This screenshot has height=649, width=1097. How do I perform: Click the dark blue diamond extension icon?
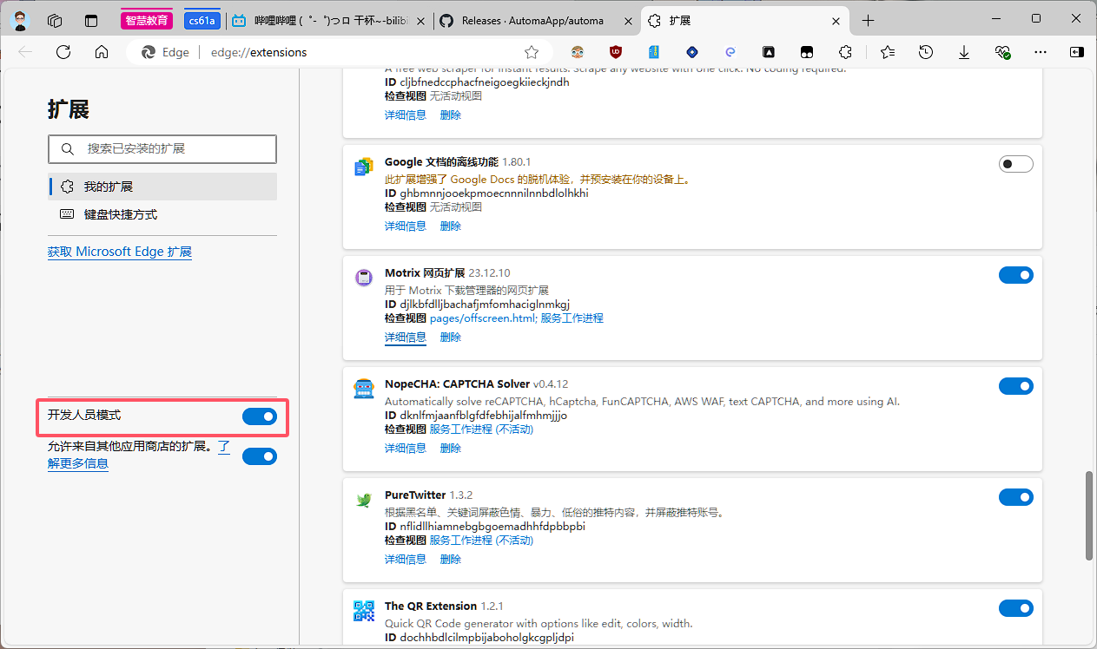(x=692, y=52)
